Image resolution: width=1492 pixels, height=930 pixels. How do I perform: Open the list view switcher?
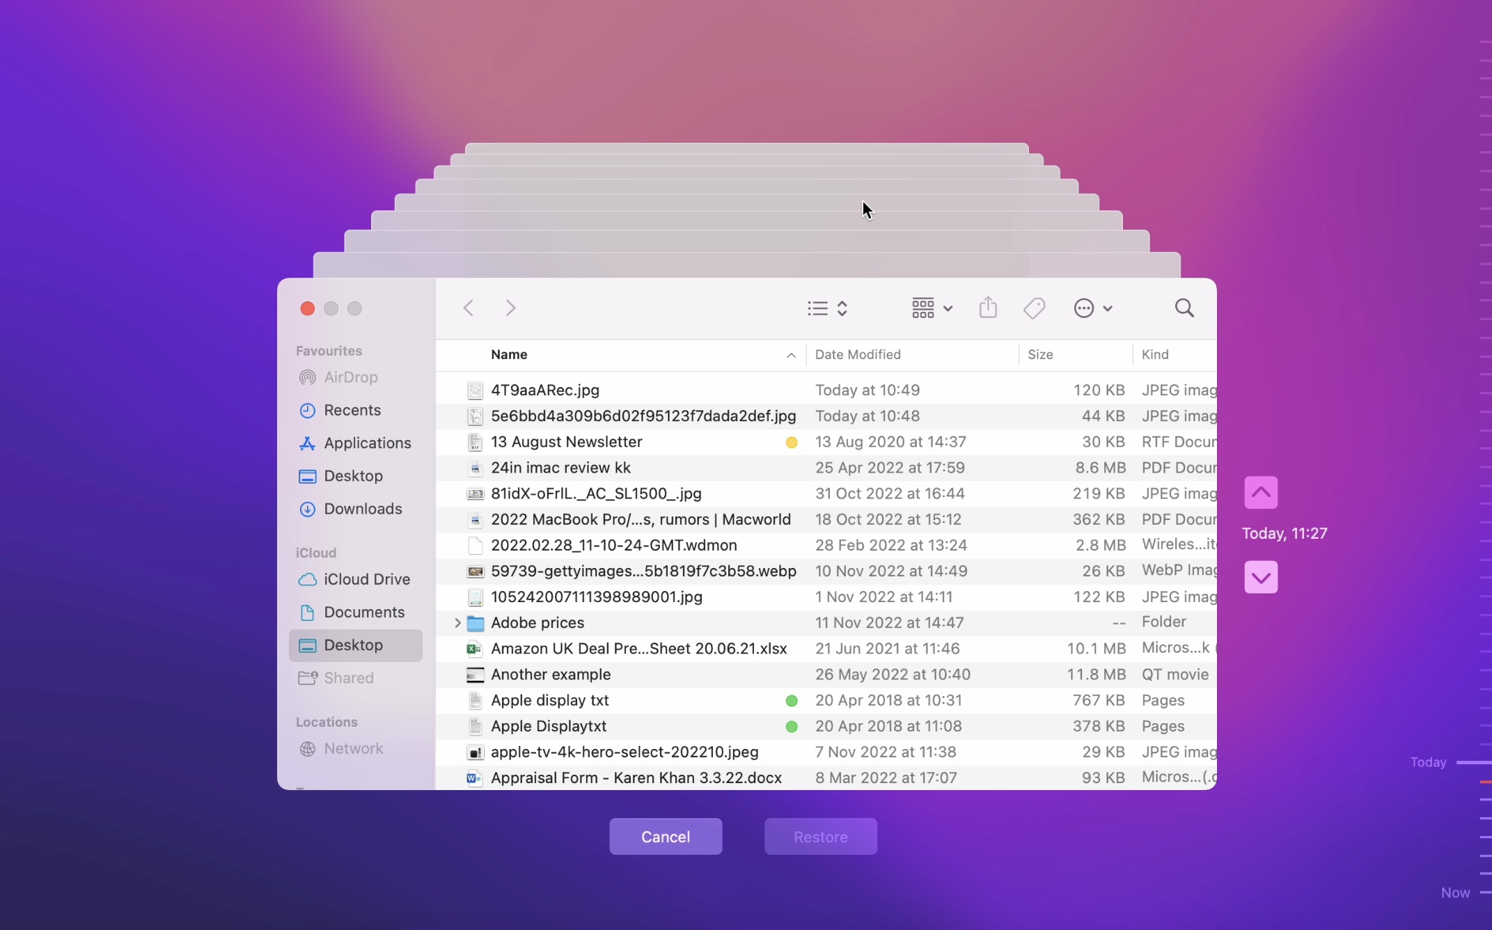(827, 308)
